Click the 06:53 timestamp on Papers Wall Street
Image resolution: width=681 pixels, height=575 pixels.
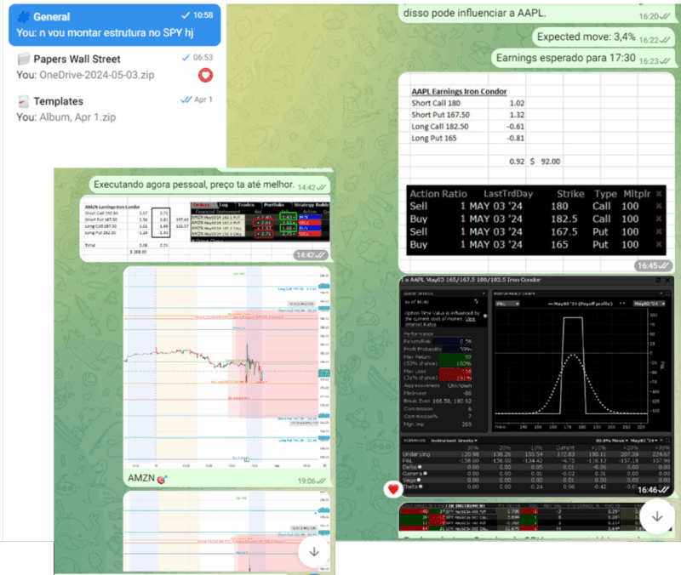coord(203,57)
